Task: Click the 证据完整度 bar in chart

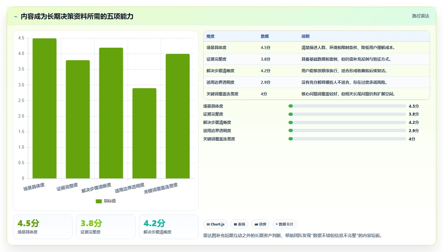Action: (78, 119)
